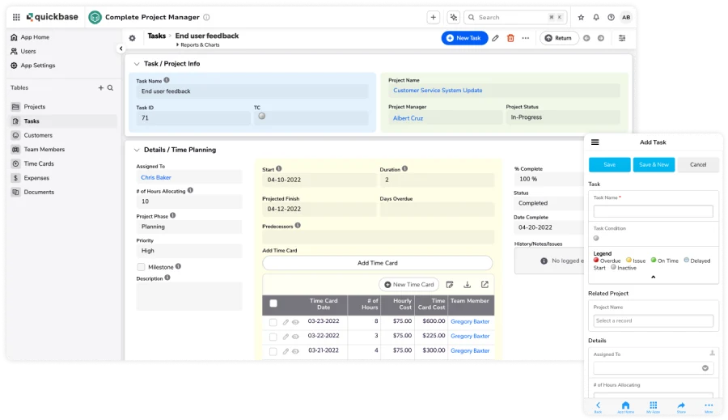Open Project Name select a record field
This screenshot has height=420, width=728.
[x=653, y=320]
